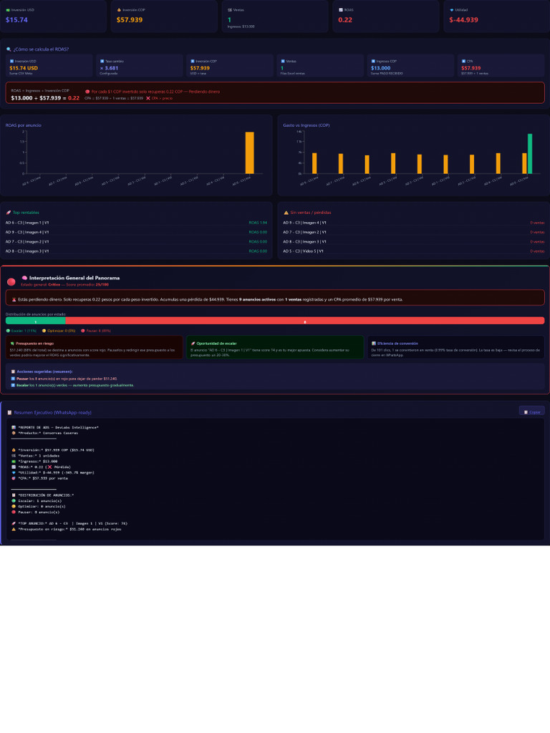Click 'AD 6 - C3 | Imagen 1 | V1' in Top rentables
The image size is (550, 733).
click(27, 223)
